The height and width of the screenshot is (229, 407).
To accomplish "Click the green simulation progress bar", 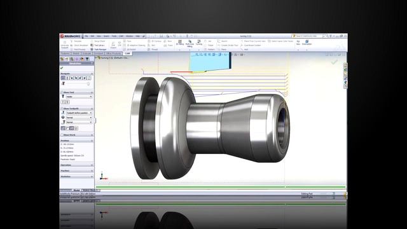I will [x=221, y=187].
